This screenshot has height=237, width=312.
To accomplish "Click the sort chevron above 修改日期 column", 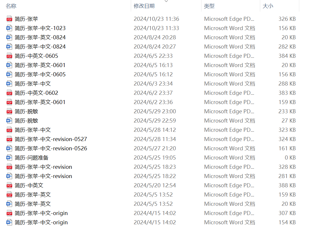I will click(x=166, y=1).
